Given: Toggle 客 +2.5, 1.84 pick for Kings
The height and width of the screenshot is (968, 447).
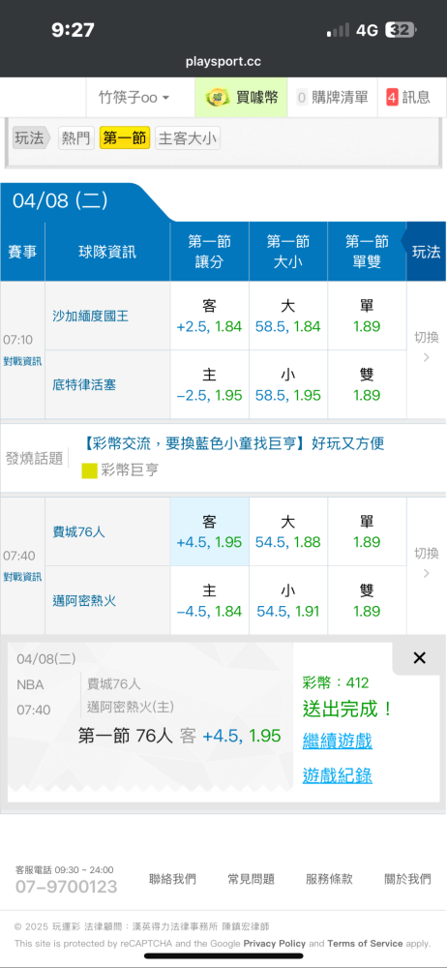Looking at the screenshot, I should point(209,317).
